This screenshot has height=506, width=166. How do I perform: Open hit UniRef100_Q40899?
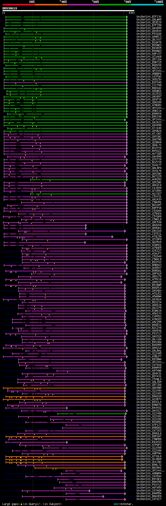[x=149, y=28]
